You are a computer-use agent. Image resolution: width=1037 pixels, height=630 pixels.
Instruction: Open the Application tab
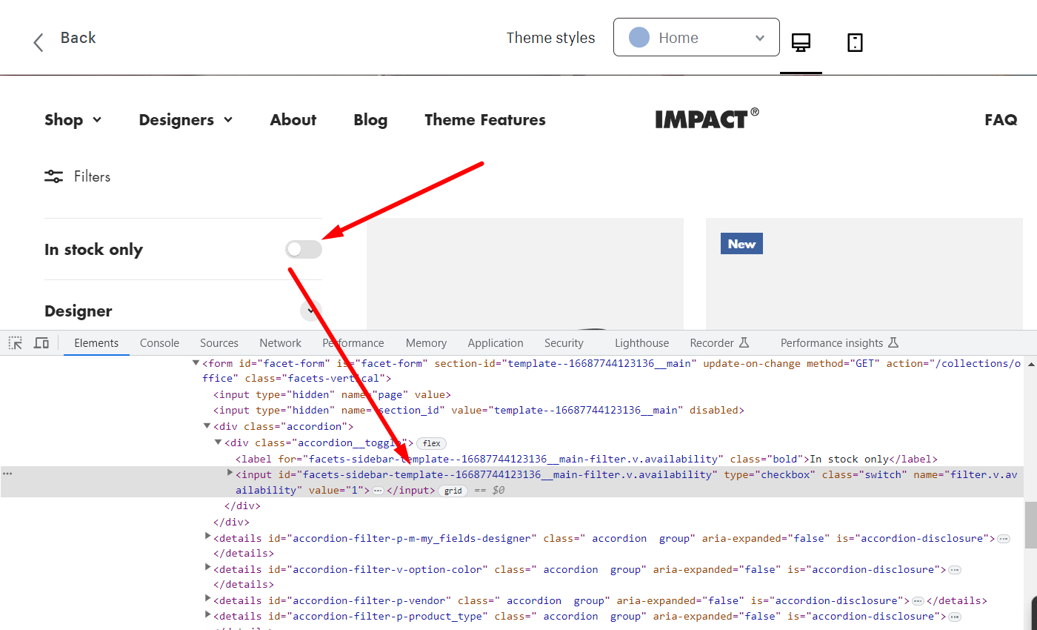click(496, 343)
